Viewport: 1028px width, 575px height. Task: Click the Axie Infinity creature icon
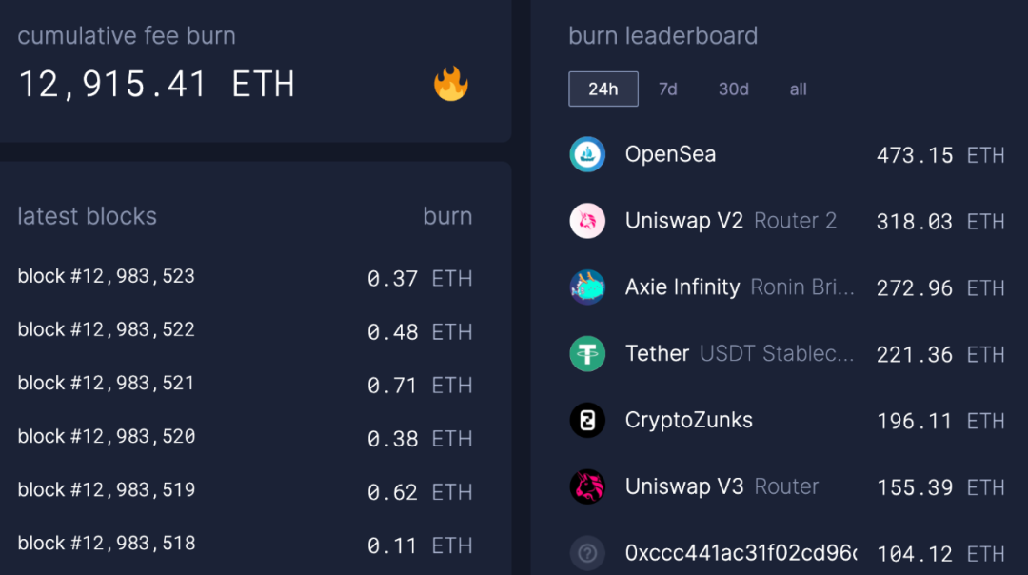click(x=587, y=287)
